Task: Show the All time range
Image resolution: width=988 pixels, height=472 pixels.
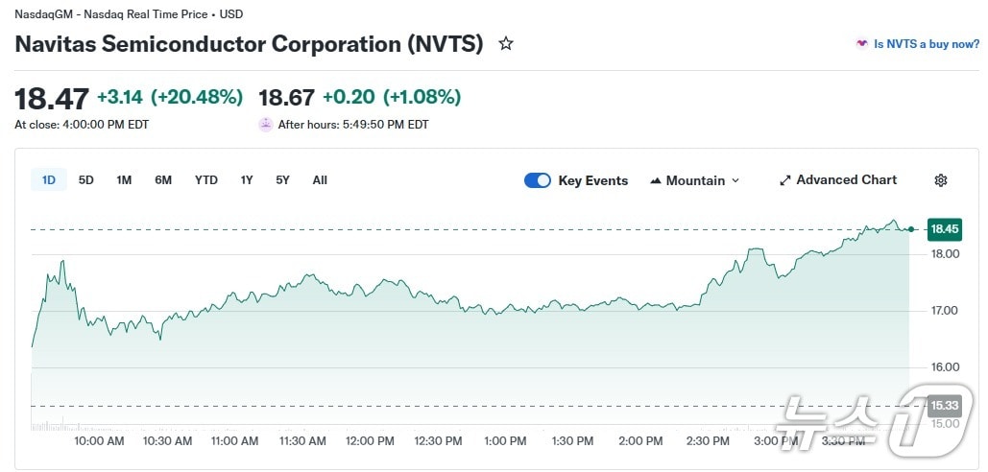Action: pos(320,180)
